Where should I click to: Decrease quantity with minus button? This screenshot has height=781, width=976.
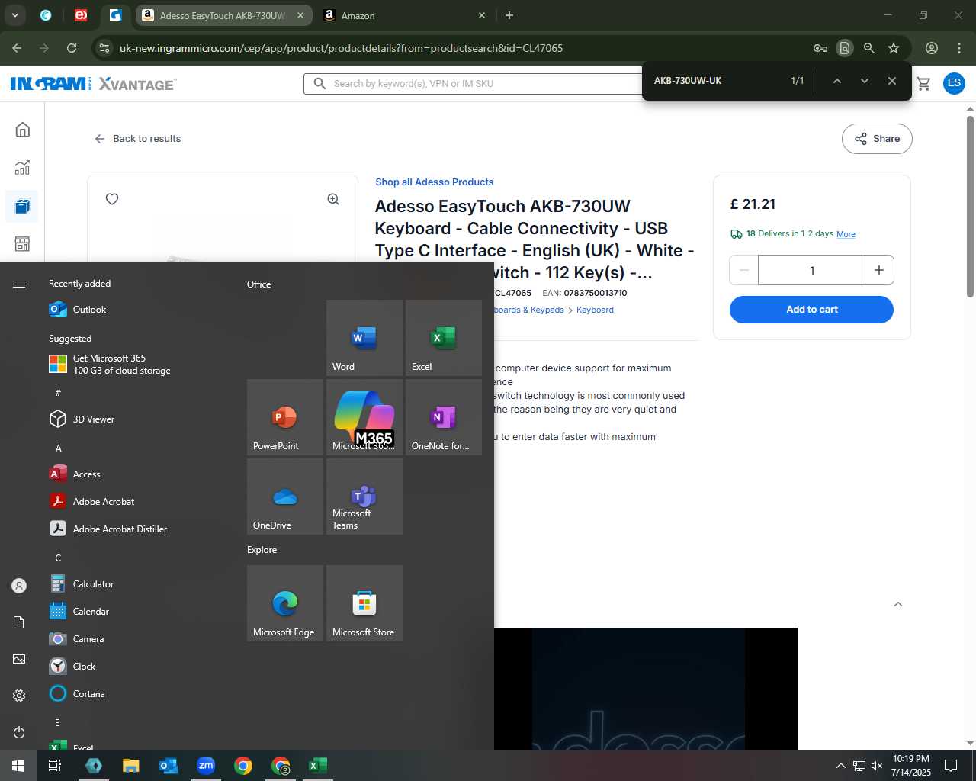[x=744, y=270]
